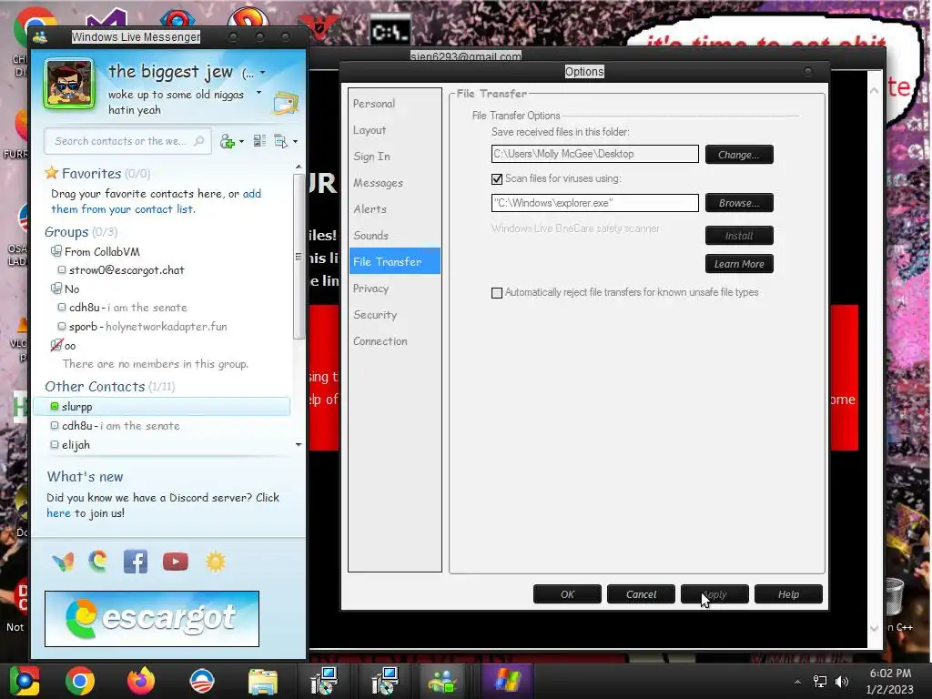932x699 pixels.
Task: Click Help in the Options dialog
Action: pos(788,593)
